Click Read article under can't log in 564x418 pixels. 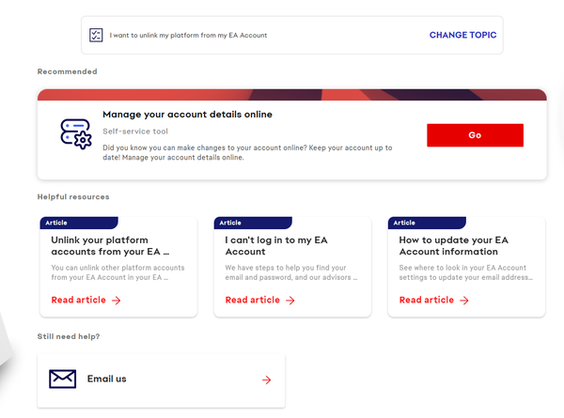(x=253, y=300)
